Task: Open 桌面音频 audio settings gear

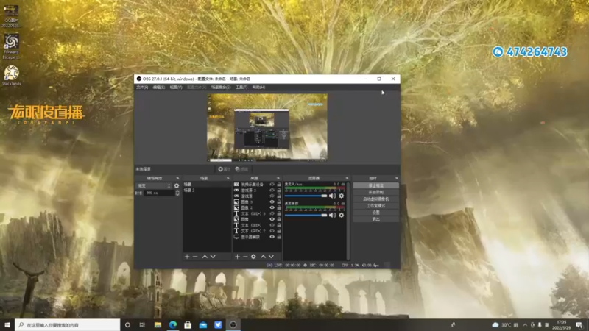Action: pyautogui.click(x=341, y=215)
